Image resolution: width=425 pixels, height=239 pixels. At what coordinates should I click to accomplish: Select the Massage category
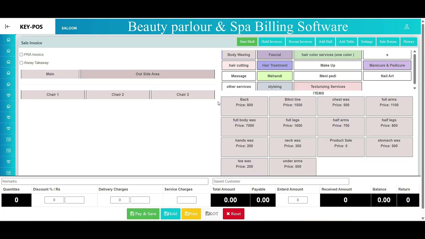(x=239, y=76)
